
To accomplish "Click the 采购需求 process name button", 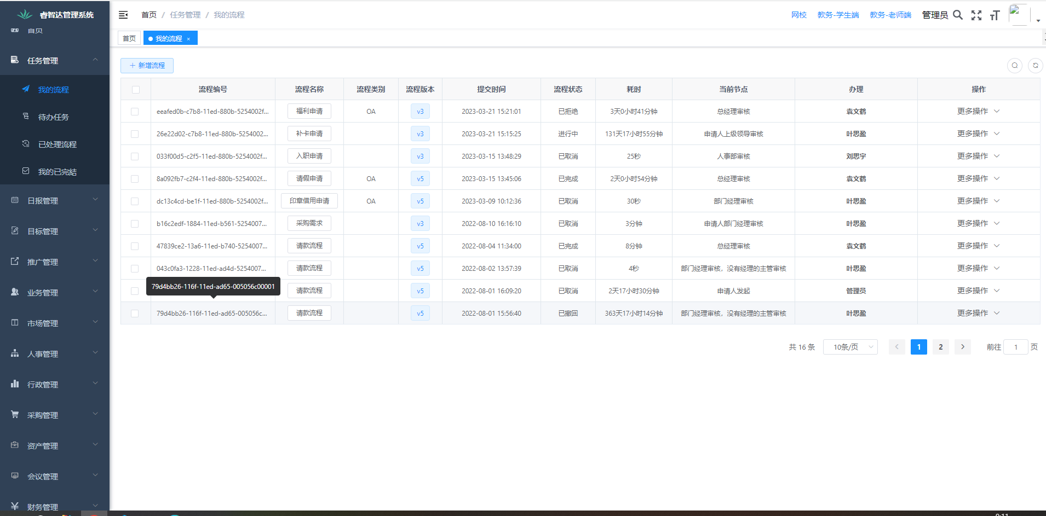I will coord(309,223).
